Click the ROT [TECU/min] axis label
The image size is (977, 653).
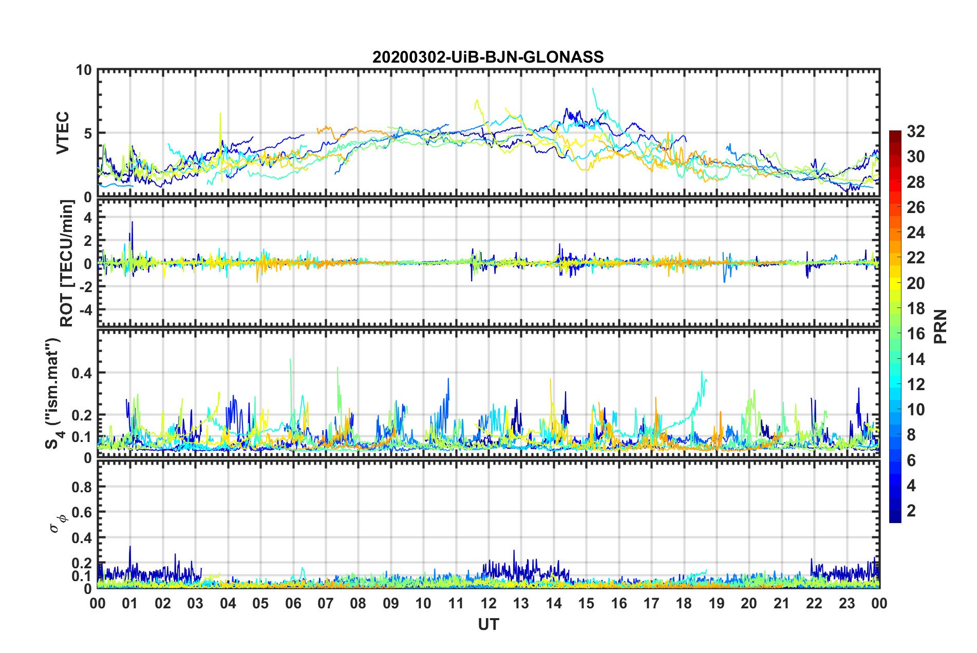coord(67,263)
